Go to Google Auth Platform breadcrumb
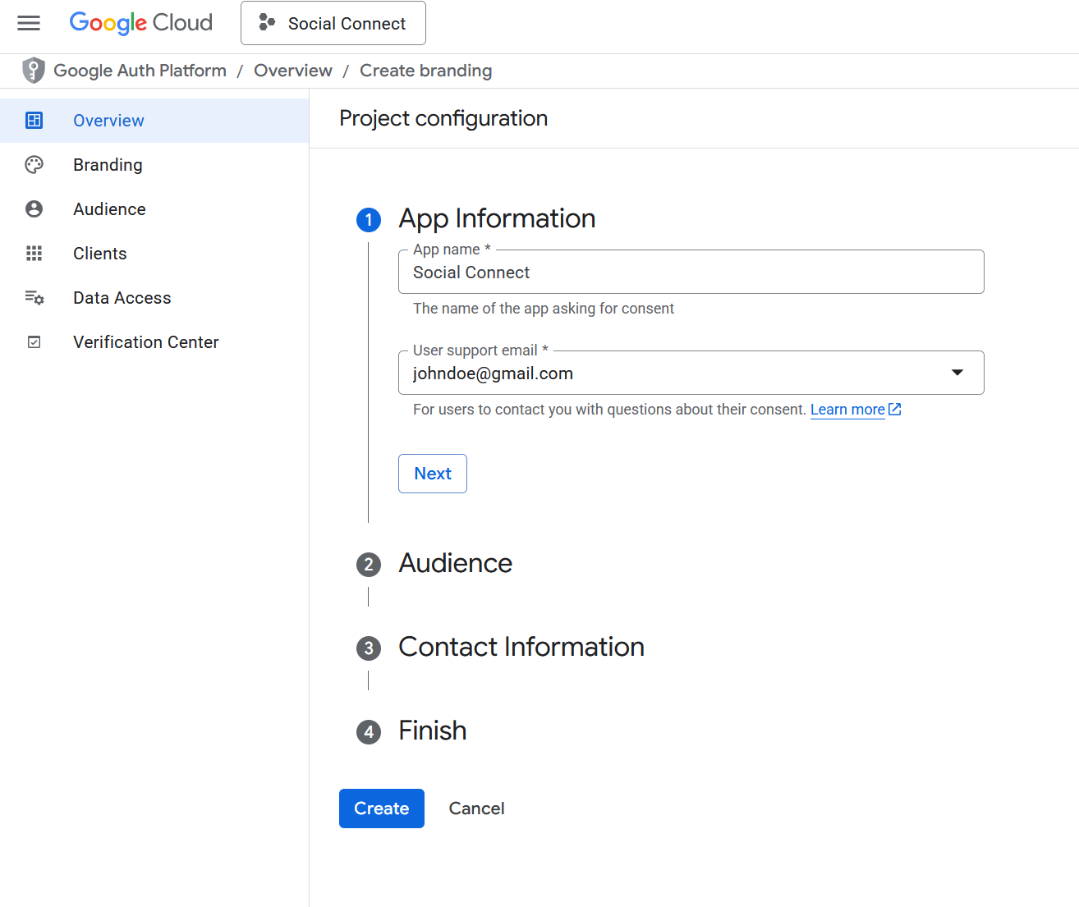The image size is (1079, 907). [140, 71]
